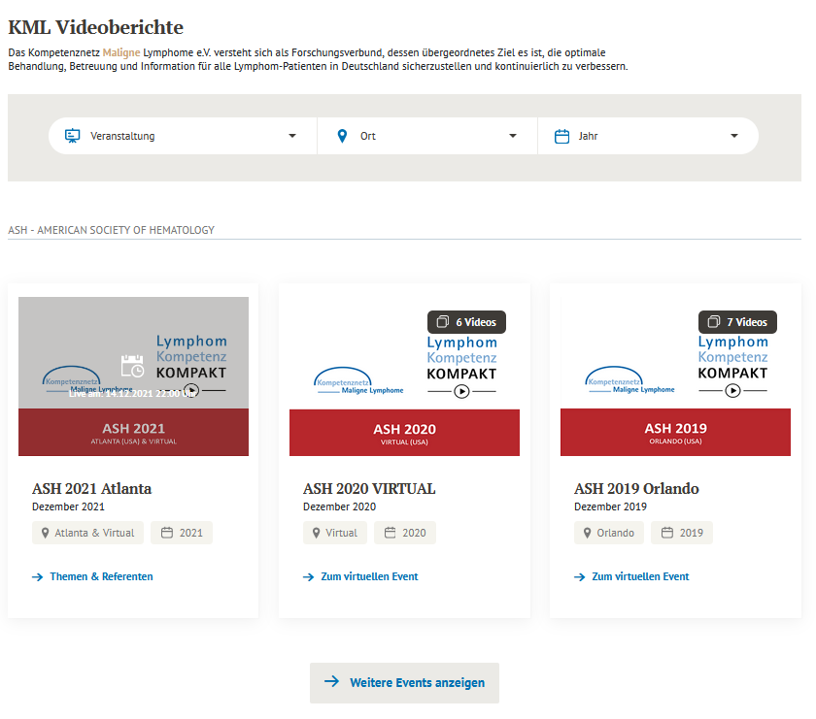This screenshot has width=816, height=719.
Task: Click the calendar icon beside Jahr
Action: coord(561,136)
